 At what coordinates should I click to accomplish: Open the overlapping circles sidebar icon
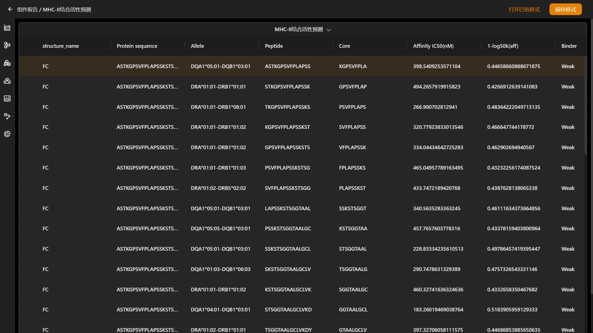[7, 63]
